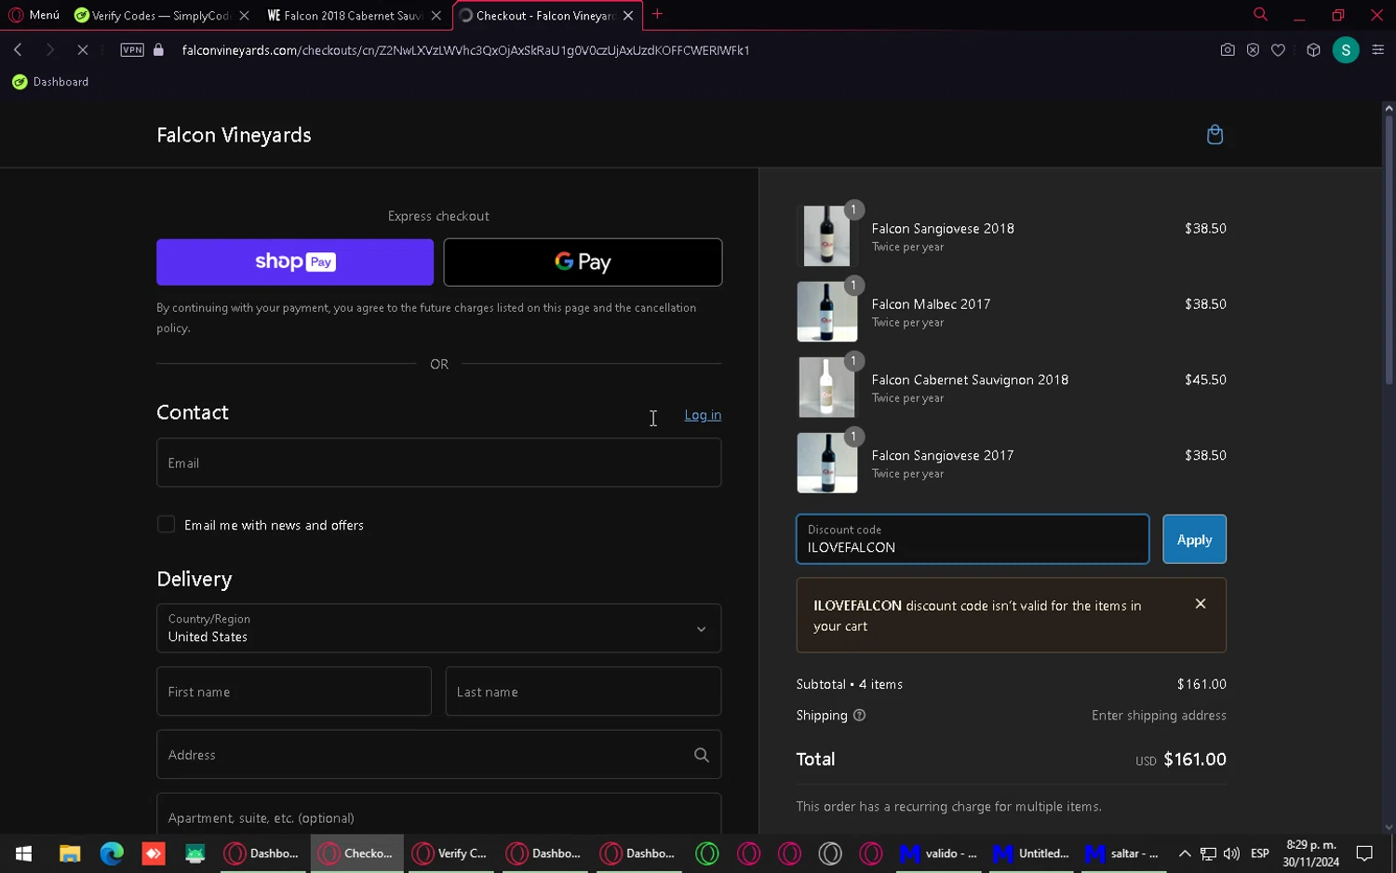
Task: Click the Last name field
Action: click(x=584, y=692)
